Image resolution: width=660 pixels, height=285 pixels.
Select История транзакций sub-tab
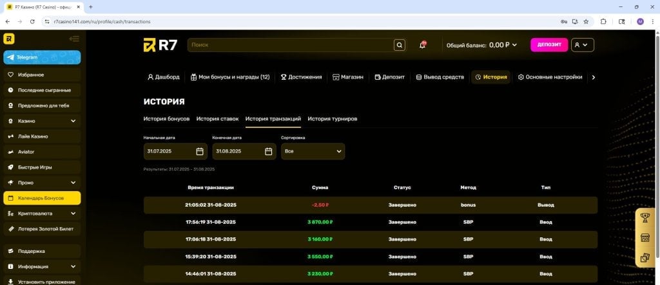click(273, 119)
